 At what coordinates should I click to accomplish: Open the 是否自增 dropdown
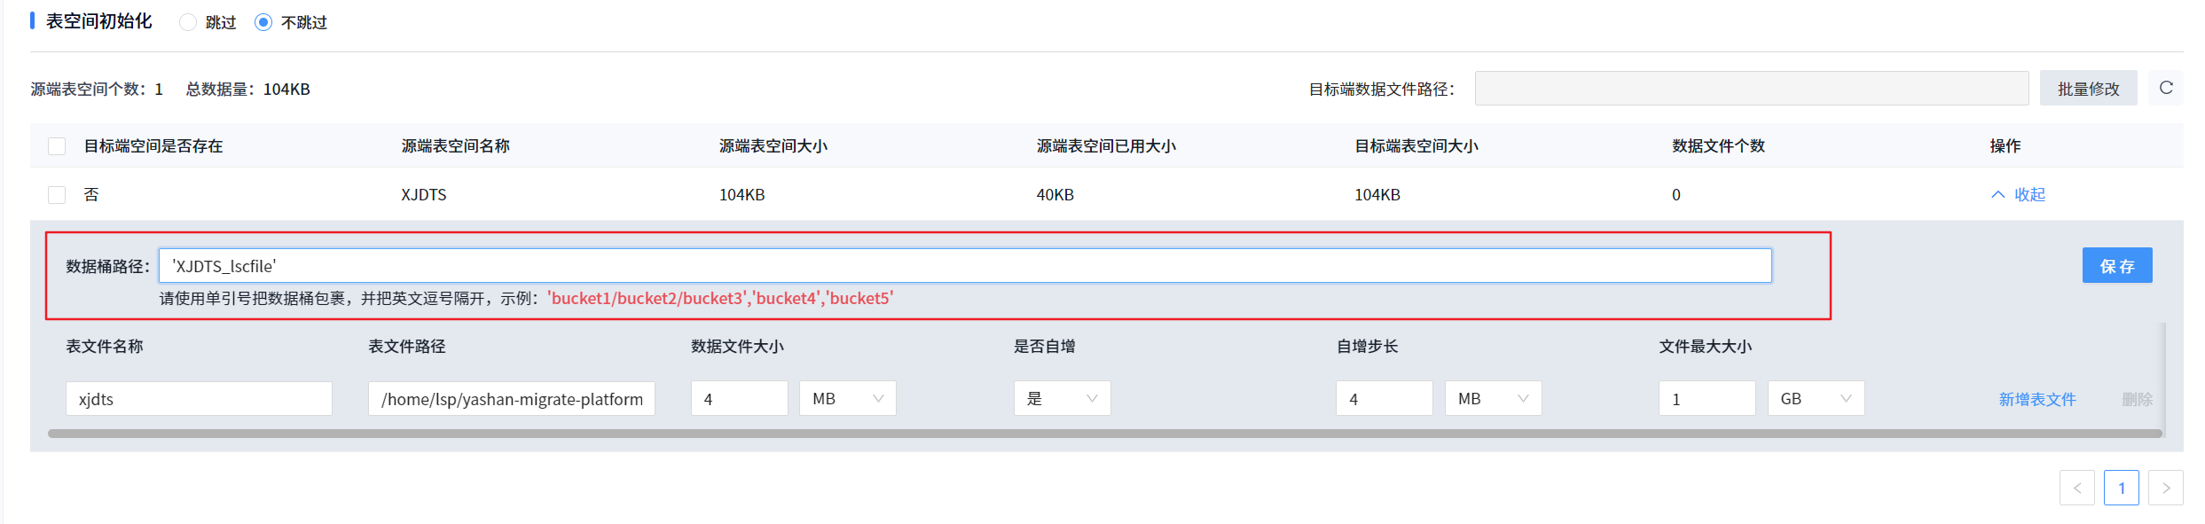[x=1062, y=398]
